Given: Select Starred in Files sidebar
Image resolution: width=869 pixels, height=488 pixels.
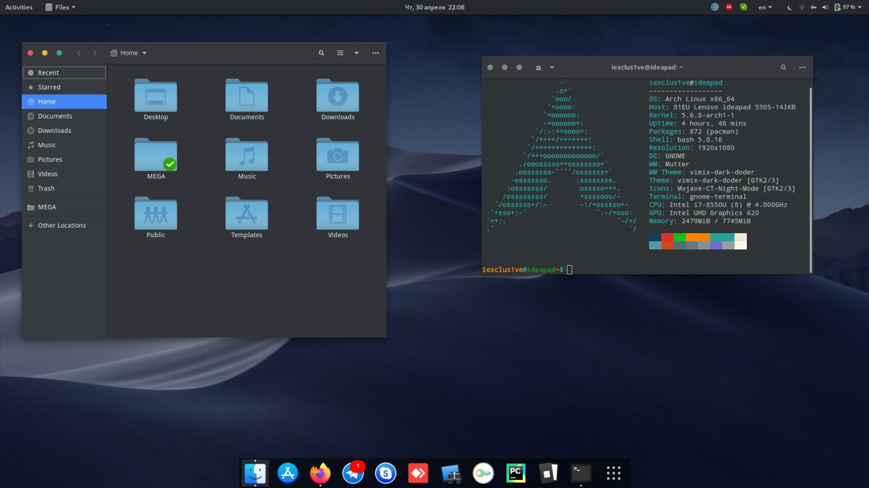Looking at the screenshot, I should [x=64, y=87].
